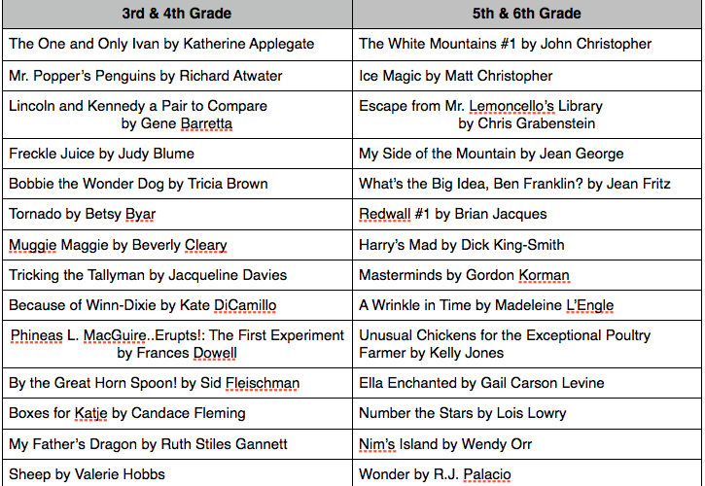Click The White Mountains #1 entry
The height and width of the screenshot is (486, 705).
coord(527,44)
